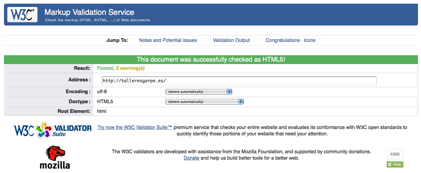Click the 4966 Flattr count bubble

pyautogui.click(x=395, y=154)
